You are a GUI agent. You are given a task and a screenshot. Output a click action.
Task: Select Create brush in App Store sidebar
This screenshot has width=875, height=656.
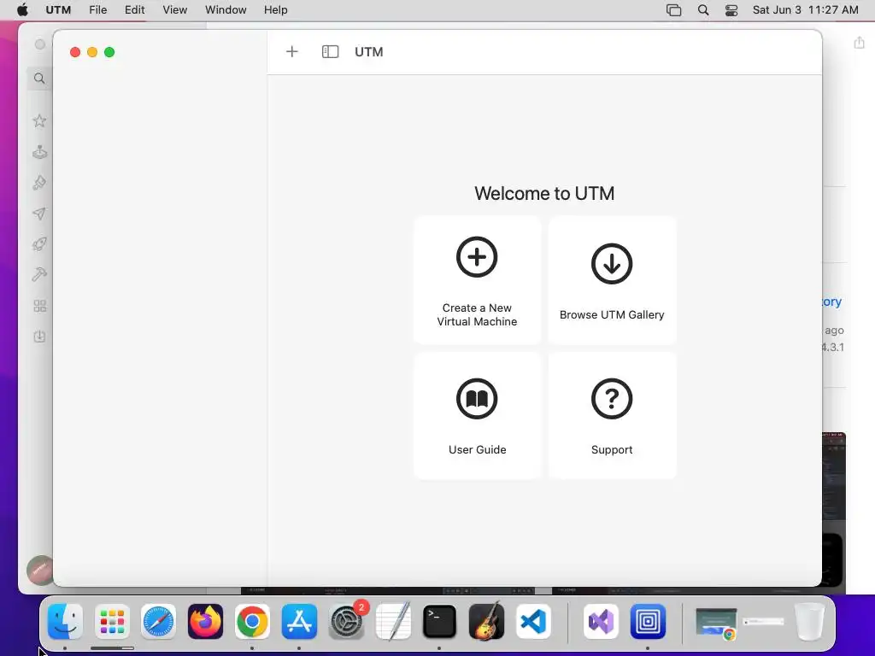point(39,183)
